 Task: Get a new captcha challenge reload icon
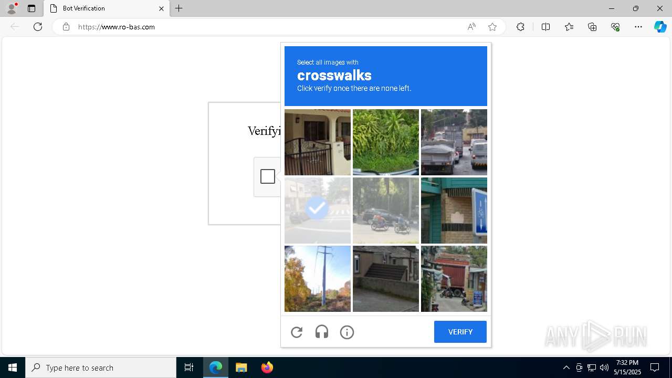click(297, 332)
